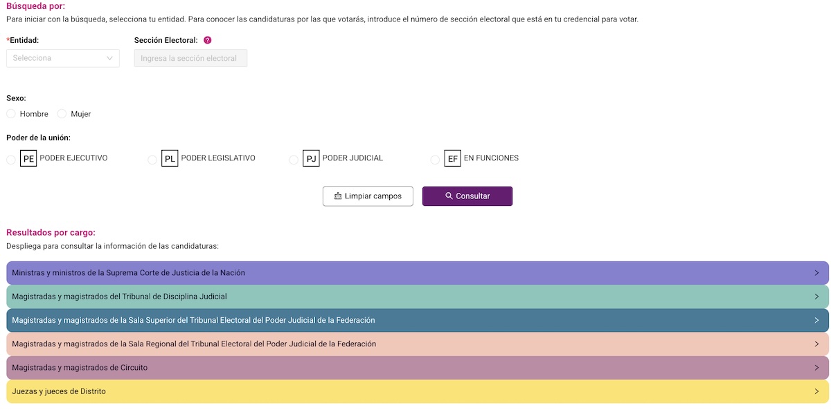
Task: Open the Entidad dropdown
Action: click(x=62, y=58)
